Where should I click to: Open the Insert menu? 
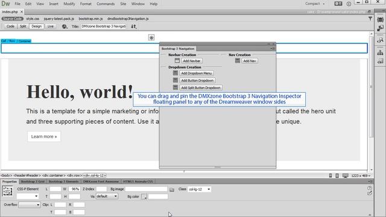click(x=54, y=4)
